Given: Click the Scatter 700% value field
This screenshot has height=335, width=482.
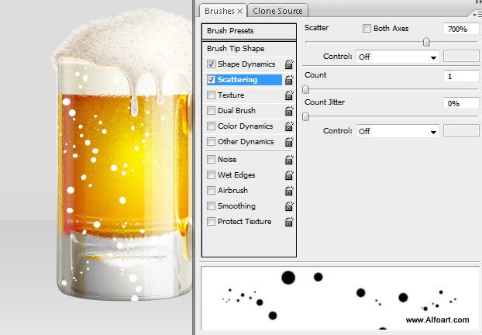Looking at the screenshot, I should coord(461,29).
